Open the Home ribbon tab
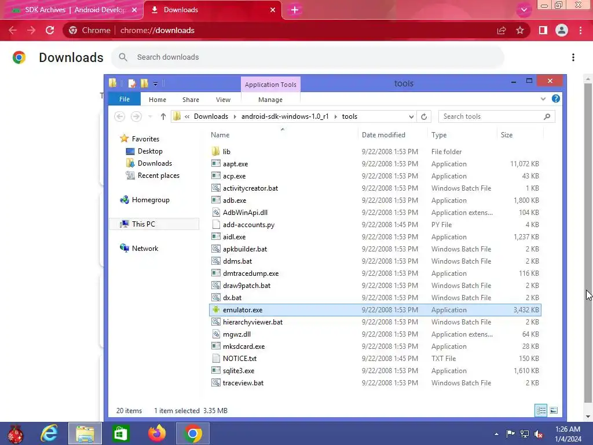The image size is (593, 445). (x=158, y=100)
